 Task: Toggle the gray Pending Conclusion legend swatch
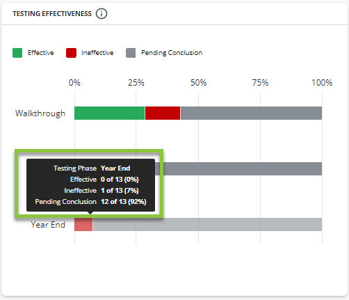pyautogui.click(x=131, y=53)
